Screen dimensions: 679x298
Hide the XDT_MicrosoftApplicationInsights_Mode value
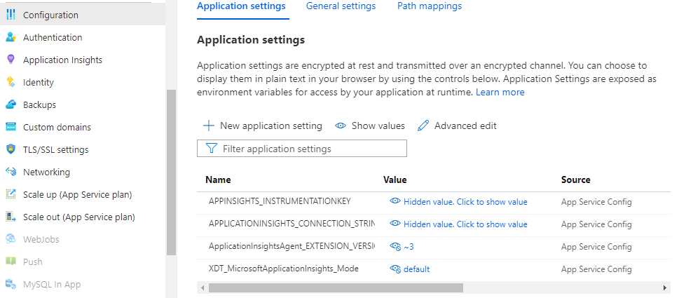(x=395, y=269)
